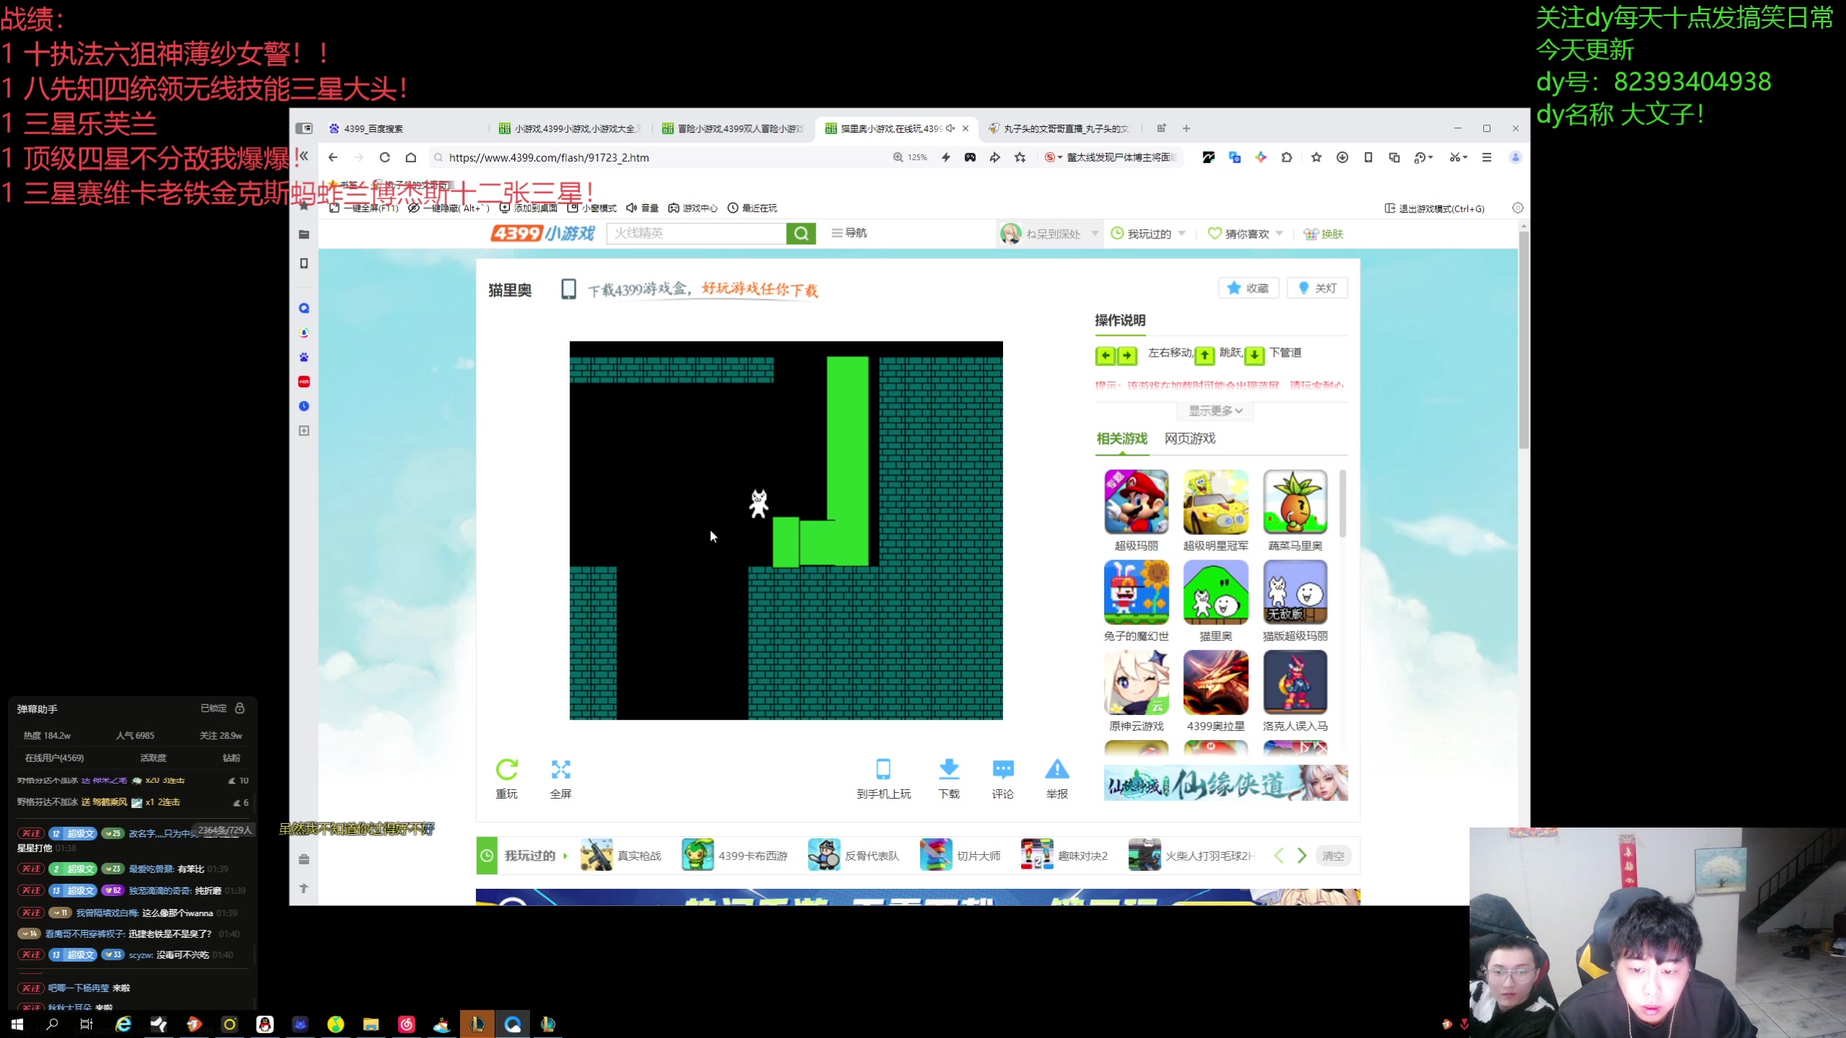
Task: Open 猜你喜欢 dropdown in header
Action: click(1245, 234)
